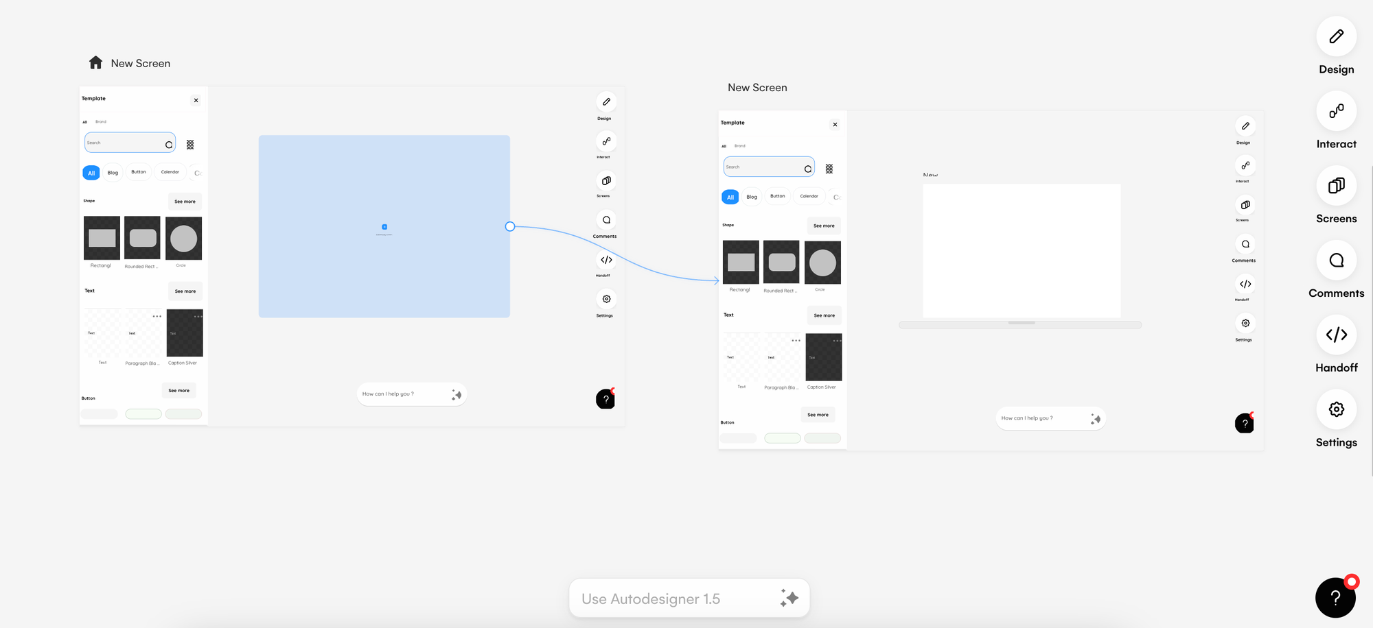Open Handoff code view in main sidebar

[1336, 335]
